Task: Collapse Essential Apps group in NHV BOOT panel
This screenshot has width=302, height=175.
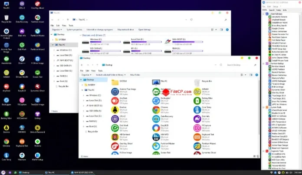Action: coord(263,14)
